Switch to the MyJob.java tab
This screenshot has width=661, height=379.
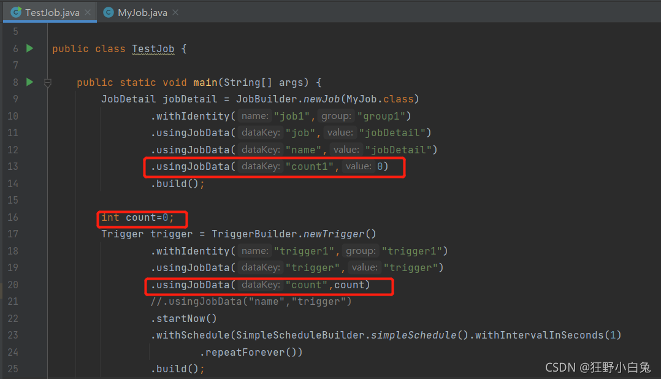coord(142,12)
